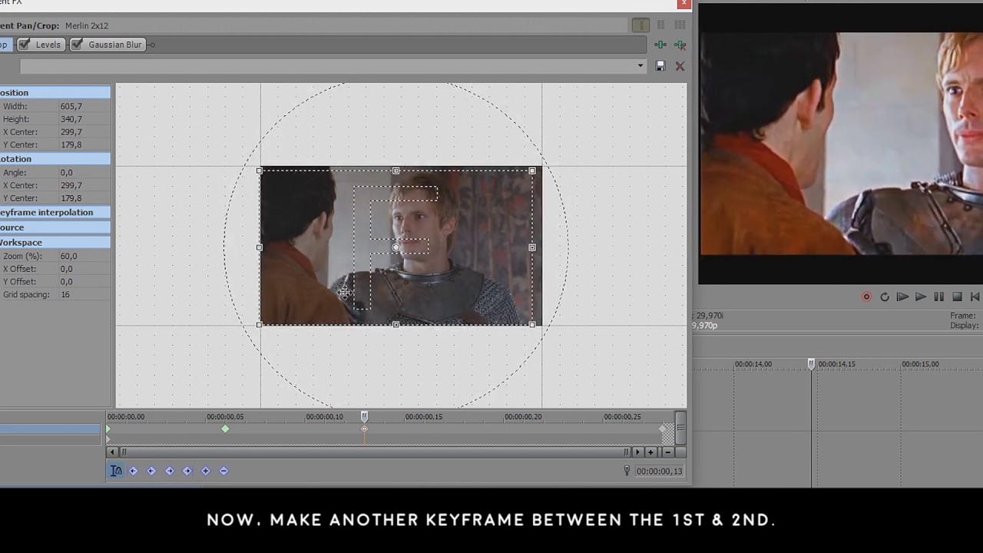Click the top-middle crop handle
This screenshot has width=983, height=553.
(x=396, y=171)
